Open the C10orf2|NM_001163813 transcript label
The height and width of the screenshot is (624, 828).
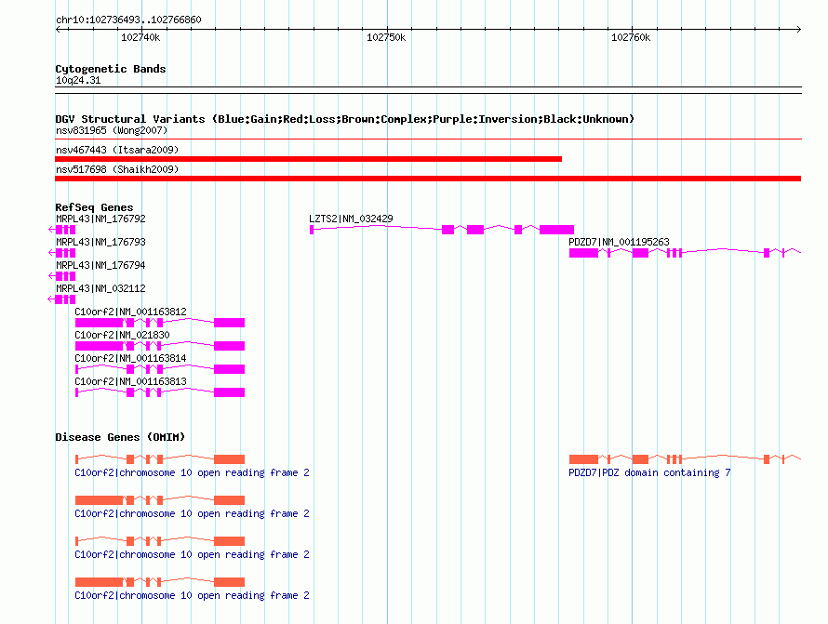point(130,381)
